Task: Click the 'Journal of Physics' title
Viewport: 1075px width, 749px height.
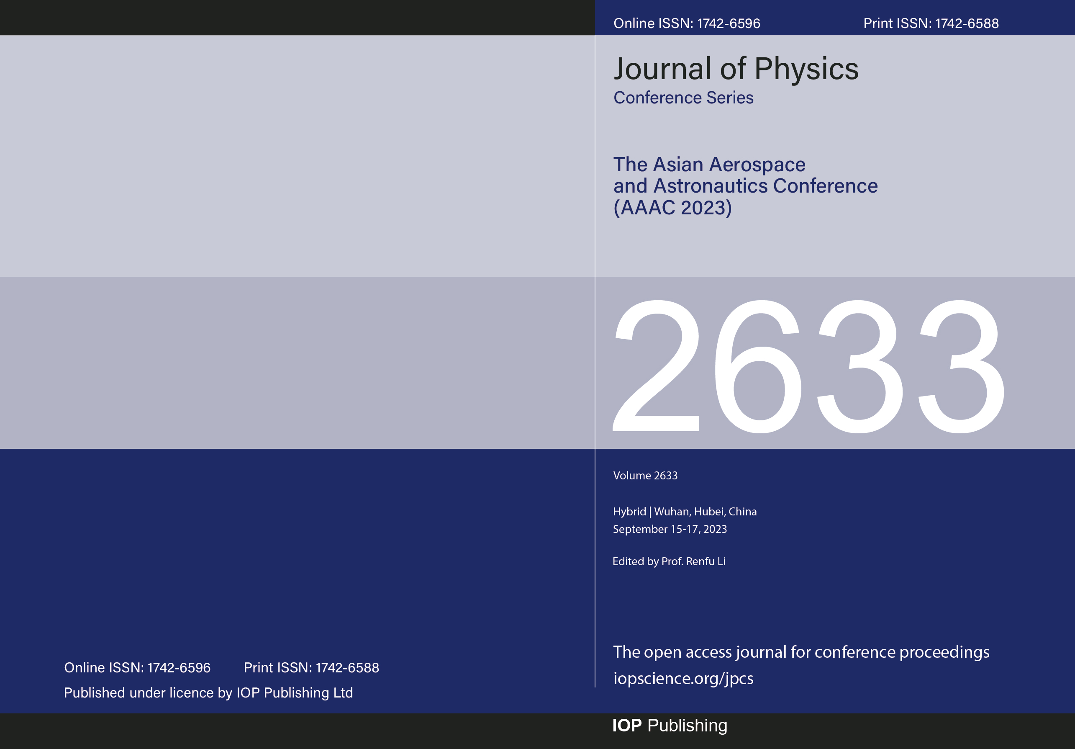Action: [736, 69]
